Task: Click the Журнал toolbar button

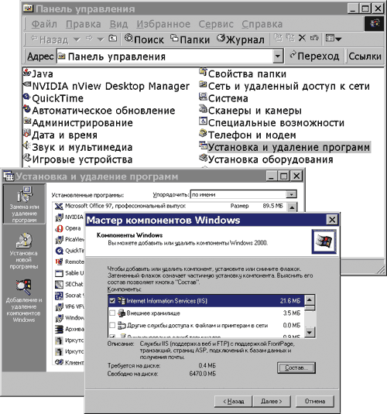Action: (x=241, y=39)
